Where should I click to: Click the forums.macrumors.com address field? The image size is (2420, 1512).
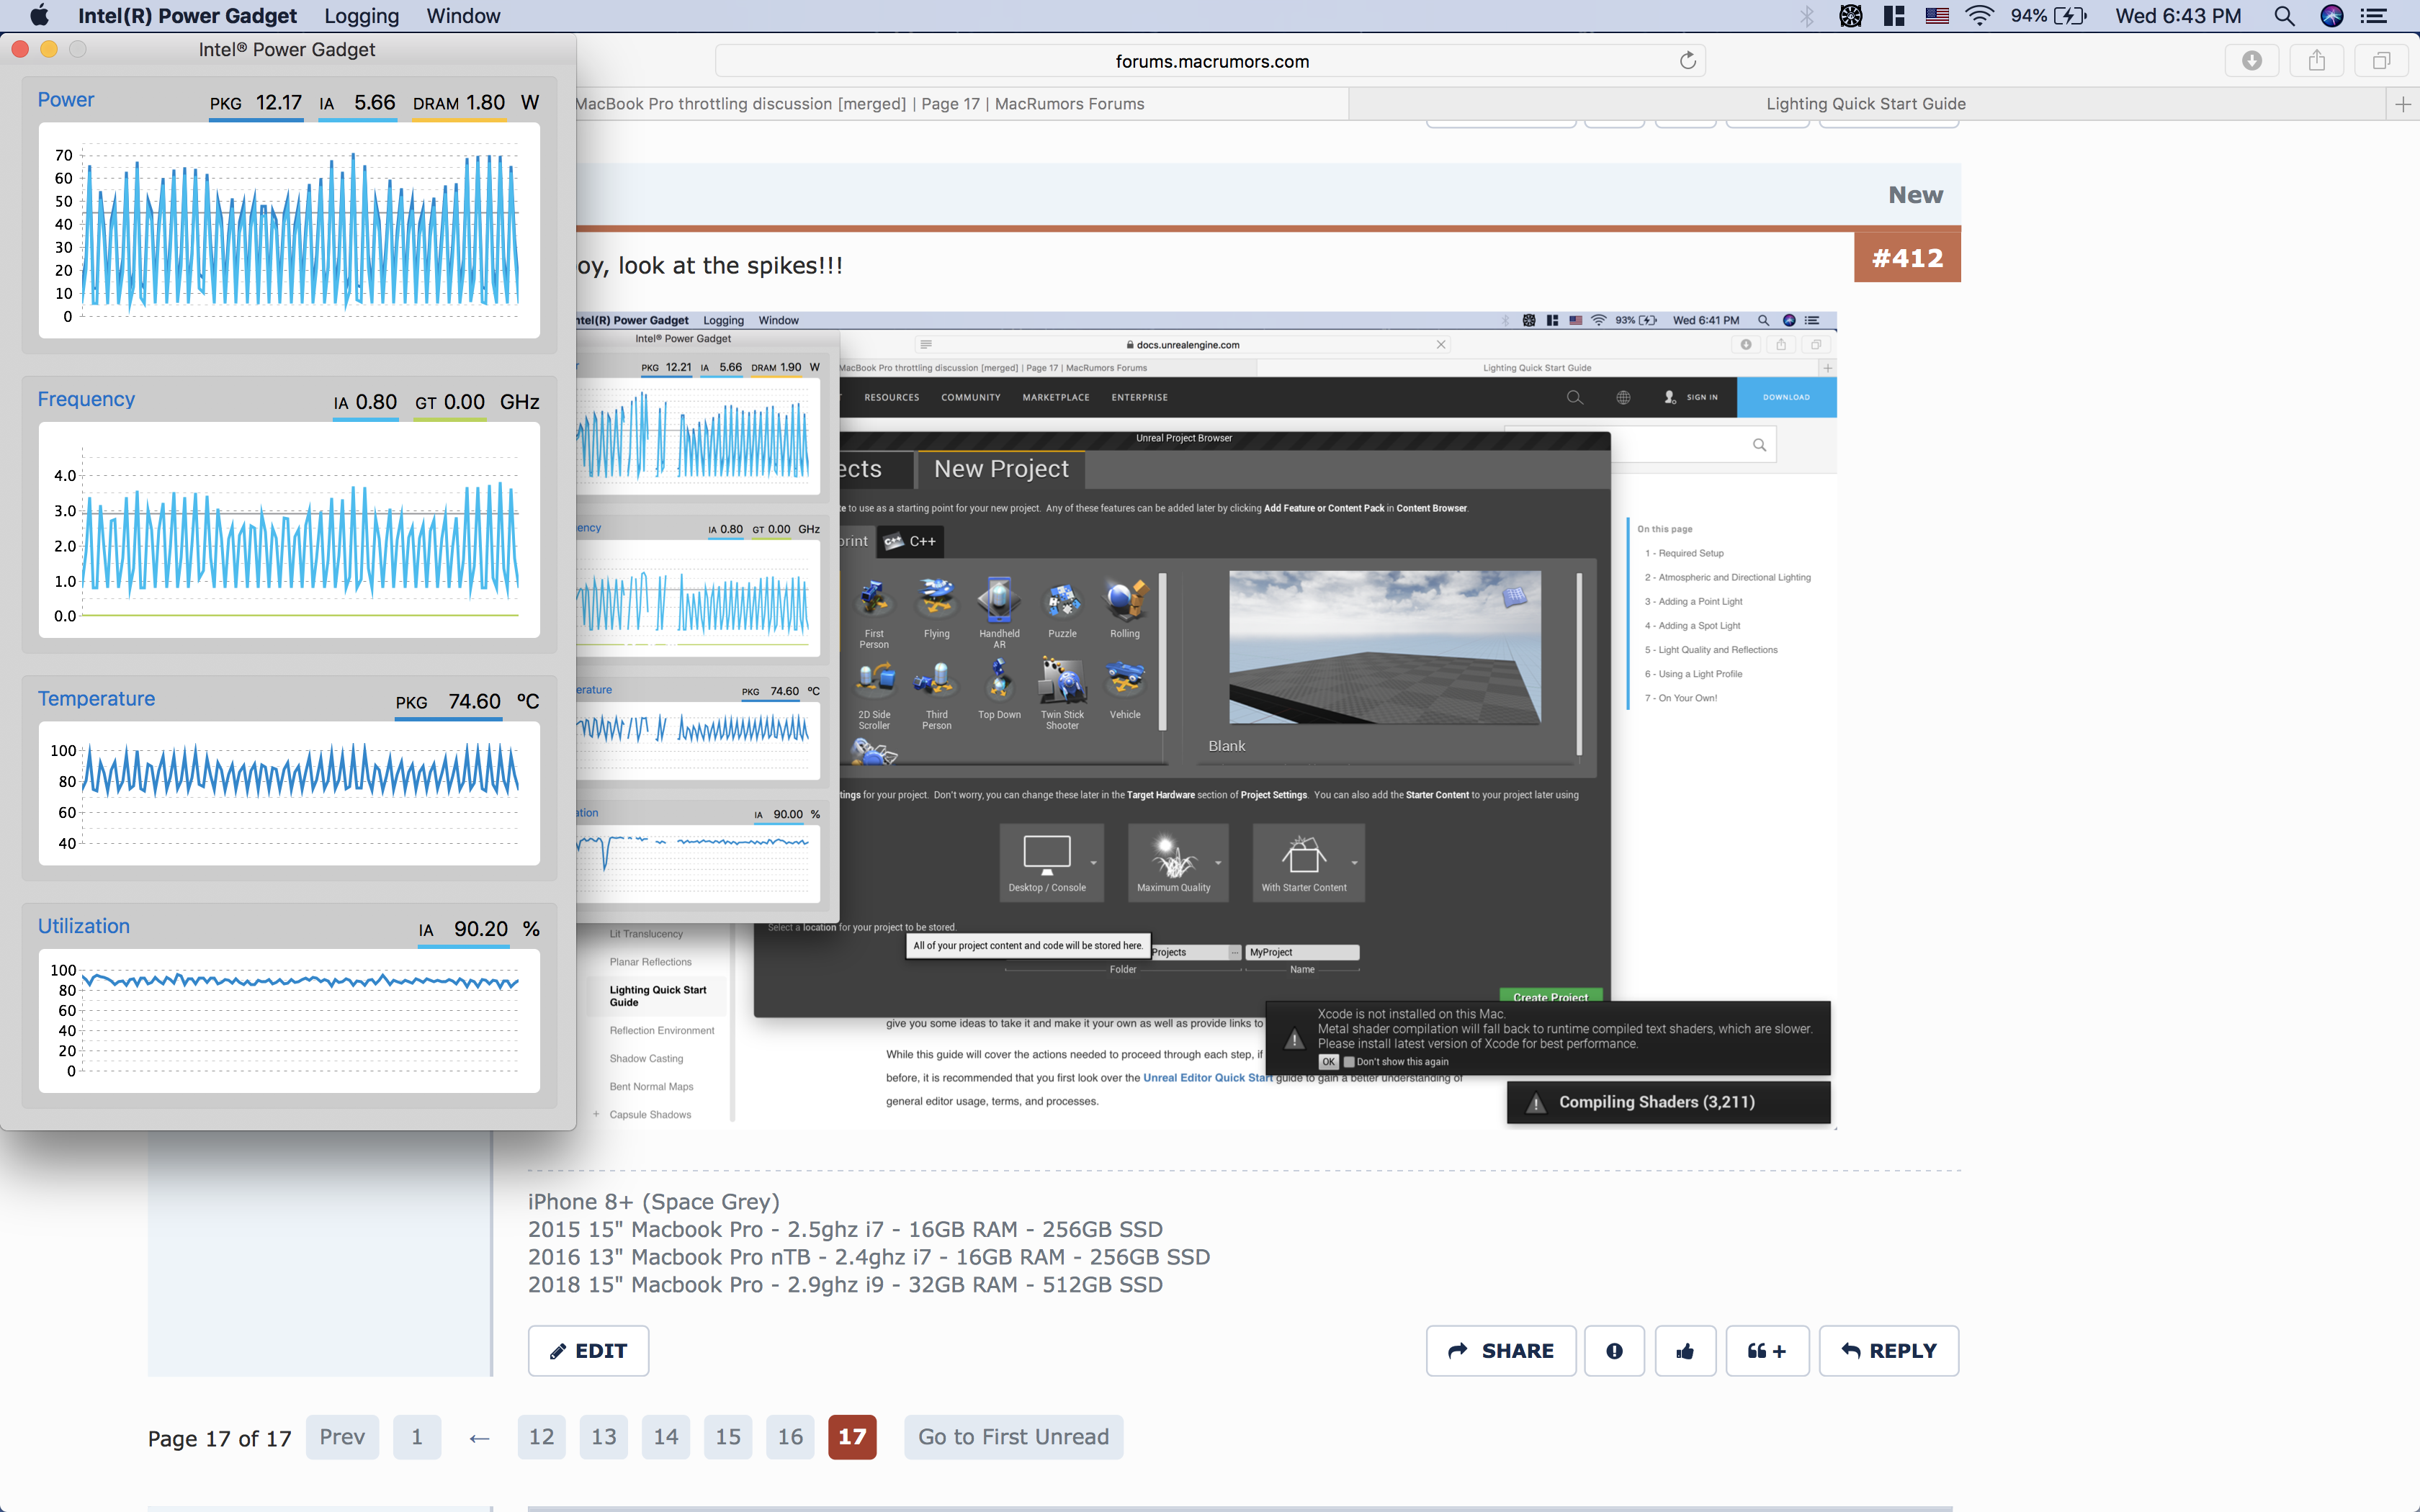coord(1211,61)
